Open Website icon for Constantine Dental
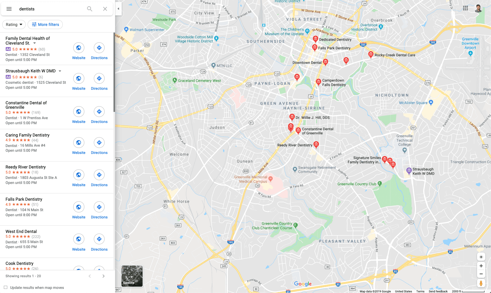This screenshot has width=491, height=293. (79, 112)
